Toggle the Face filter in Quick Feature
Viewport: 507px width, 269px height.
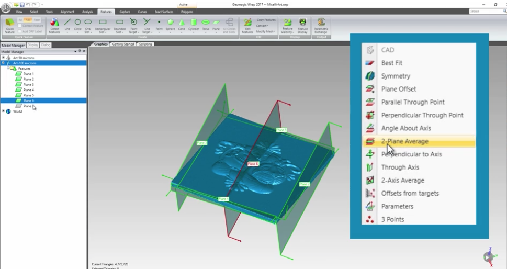point(37,20)
